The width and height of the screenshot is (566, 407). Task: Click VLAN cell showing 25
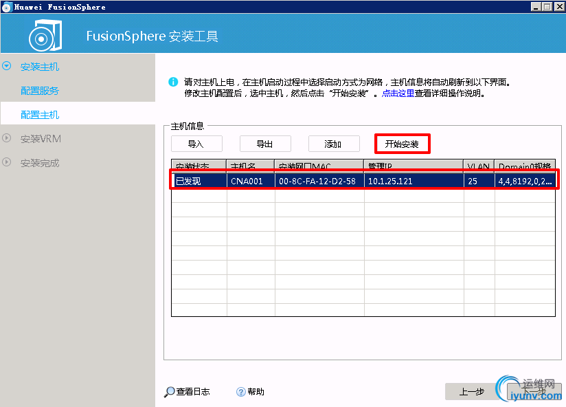479,181
